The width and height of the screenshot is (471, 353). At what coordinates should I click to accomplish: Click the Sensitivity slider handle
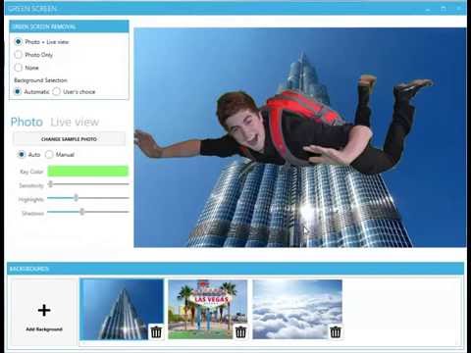click(50, 184)
